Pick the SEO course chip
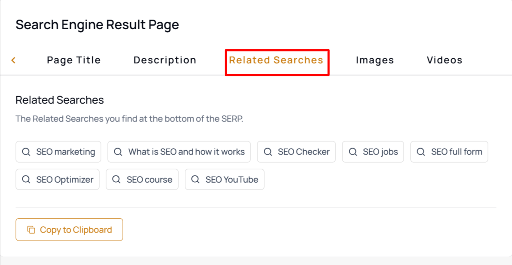 pyautogui.click(x=142, y=180)
